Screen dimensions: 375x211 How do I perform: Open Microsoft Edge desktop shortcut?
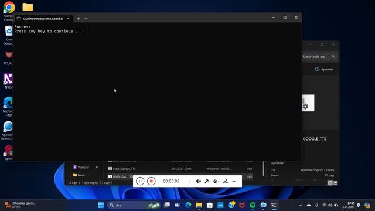[x=8, y=107]
